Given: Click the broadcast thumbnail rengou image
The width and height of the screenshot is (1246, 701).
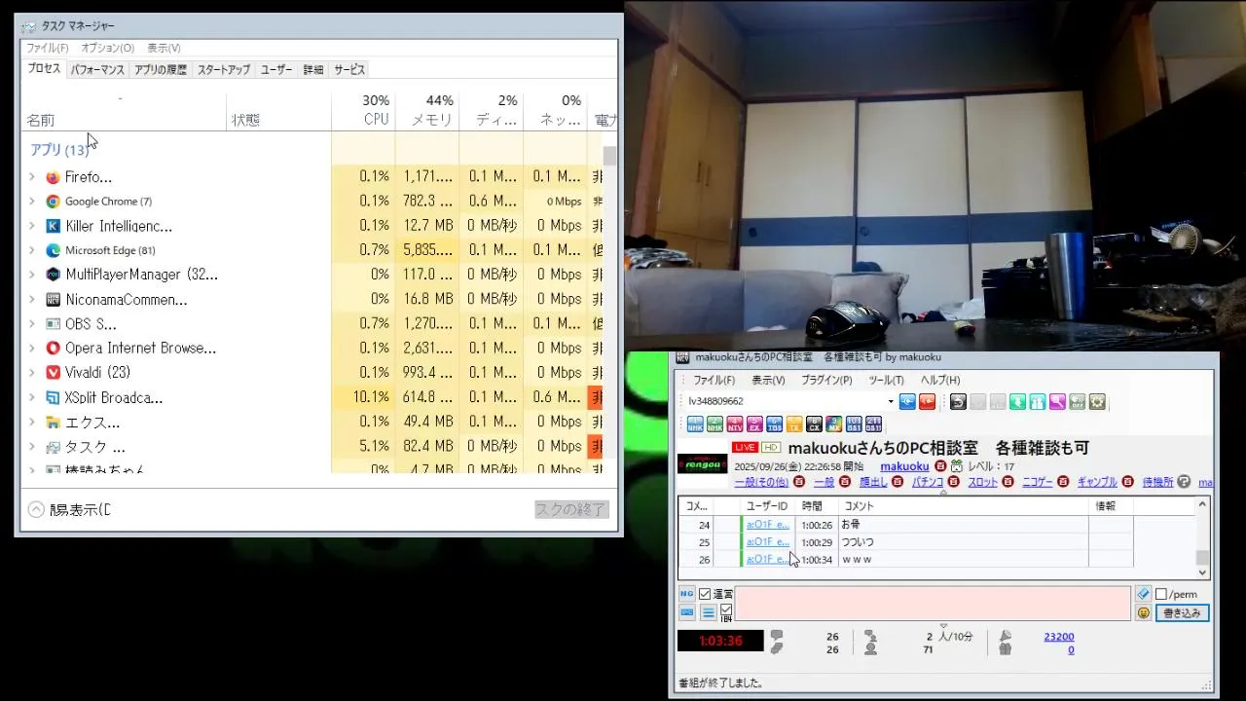Looking at the screenshot, I should coord(702,464).
